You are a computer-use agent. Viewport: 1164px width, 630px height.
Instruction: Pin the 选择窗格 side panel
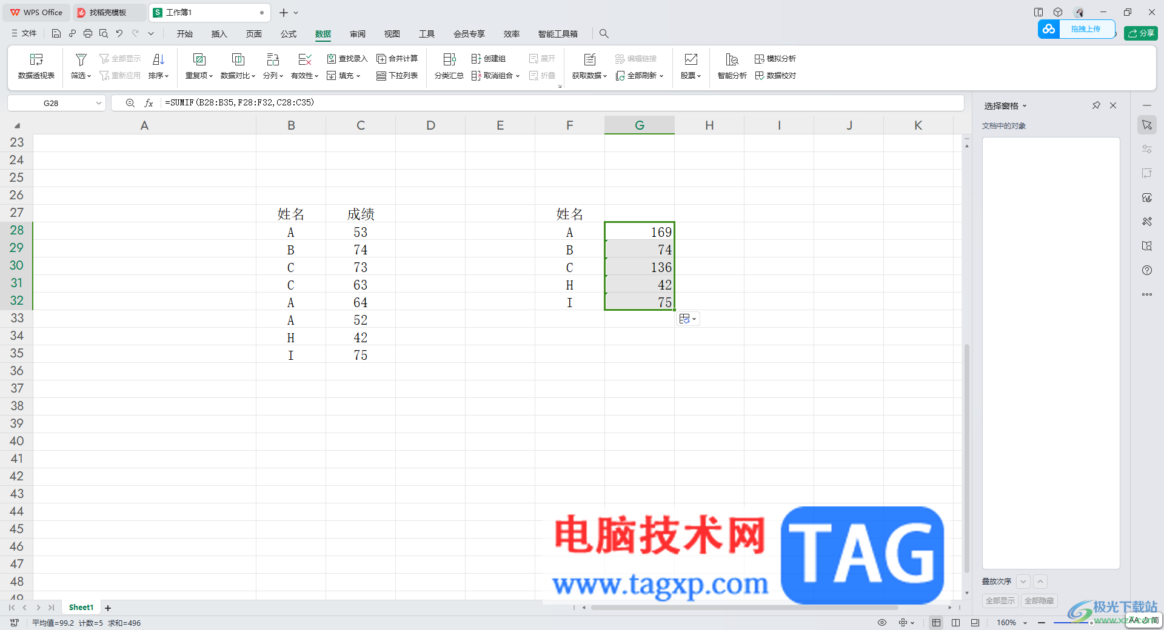[x=1096, y=105]
